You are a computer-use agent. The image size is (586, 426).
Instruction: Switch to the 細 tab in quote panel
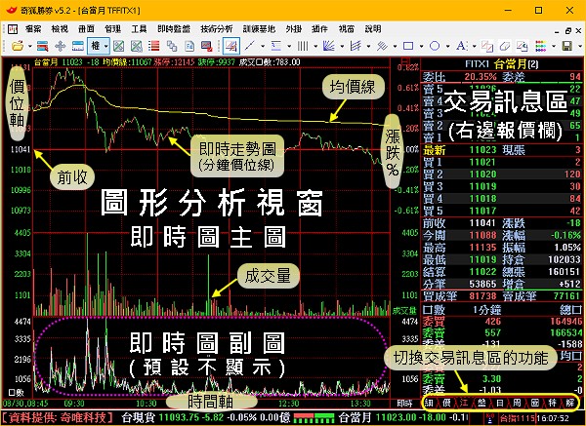[x=429, y=403]
